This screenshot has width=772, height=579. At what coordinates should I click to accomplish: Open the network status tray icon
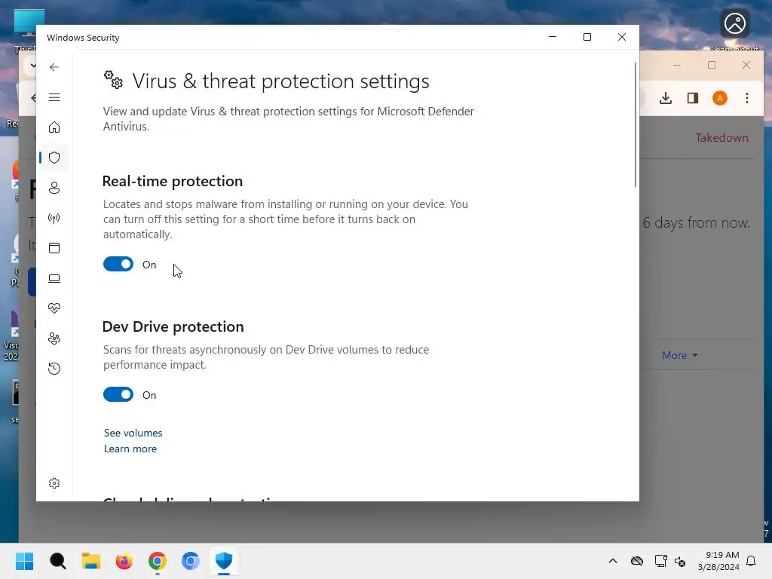point(660,561)
